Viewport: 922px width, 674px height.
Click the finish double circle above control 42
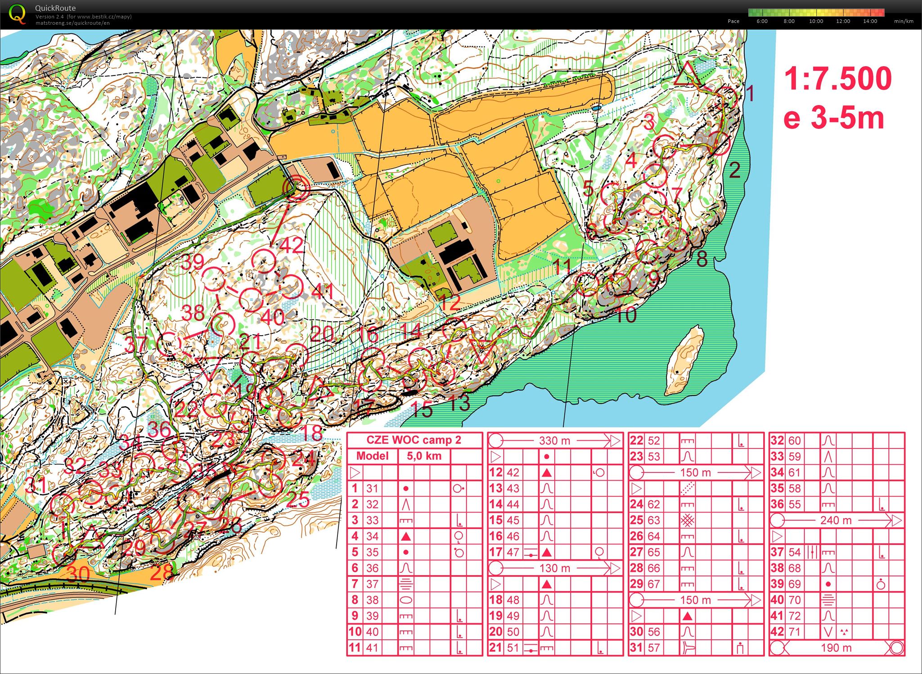click(x=297, y=188)
